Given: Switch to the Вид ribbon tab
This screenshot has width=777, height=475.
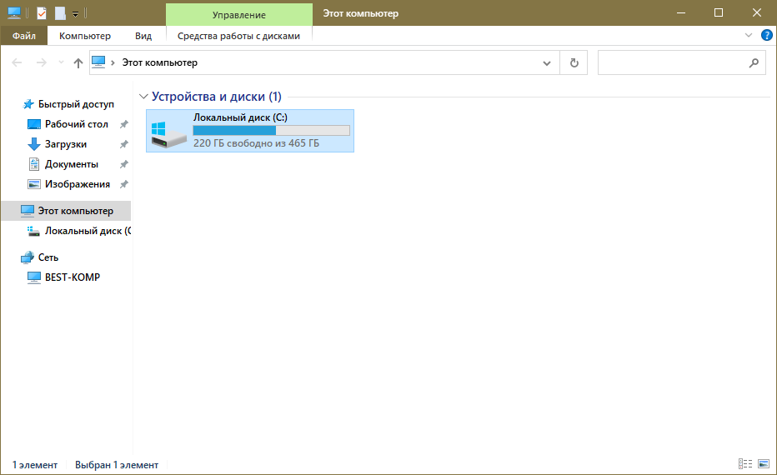Looking at the screenshot, I should click(x=143, y=36).
